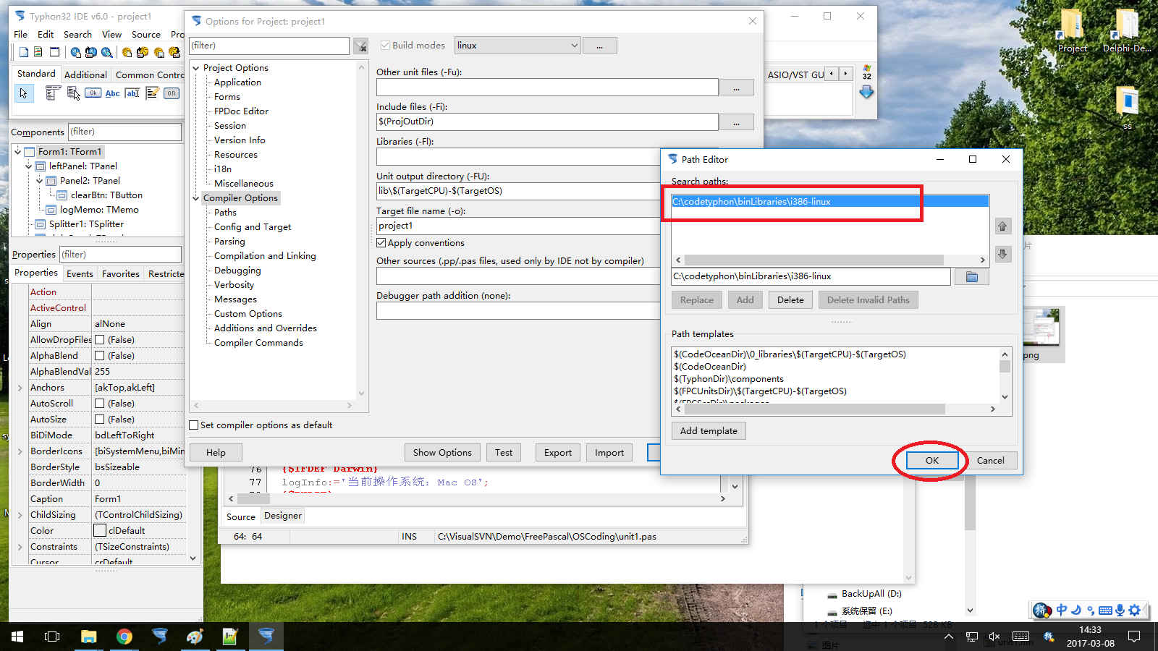The width and height of the screenshot is (1158, 651).
Task: Toggle the AlphaBlend property checkbox
Action: [100, 356]
